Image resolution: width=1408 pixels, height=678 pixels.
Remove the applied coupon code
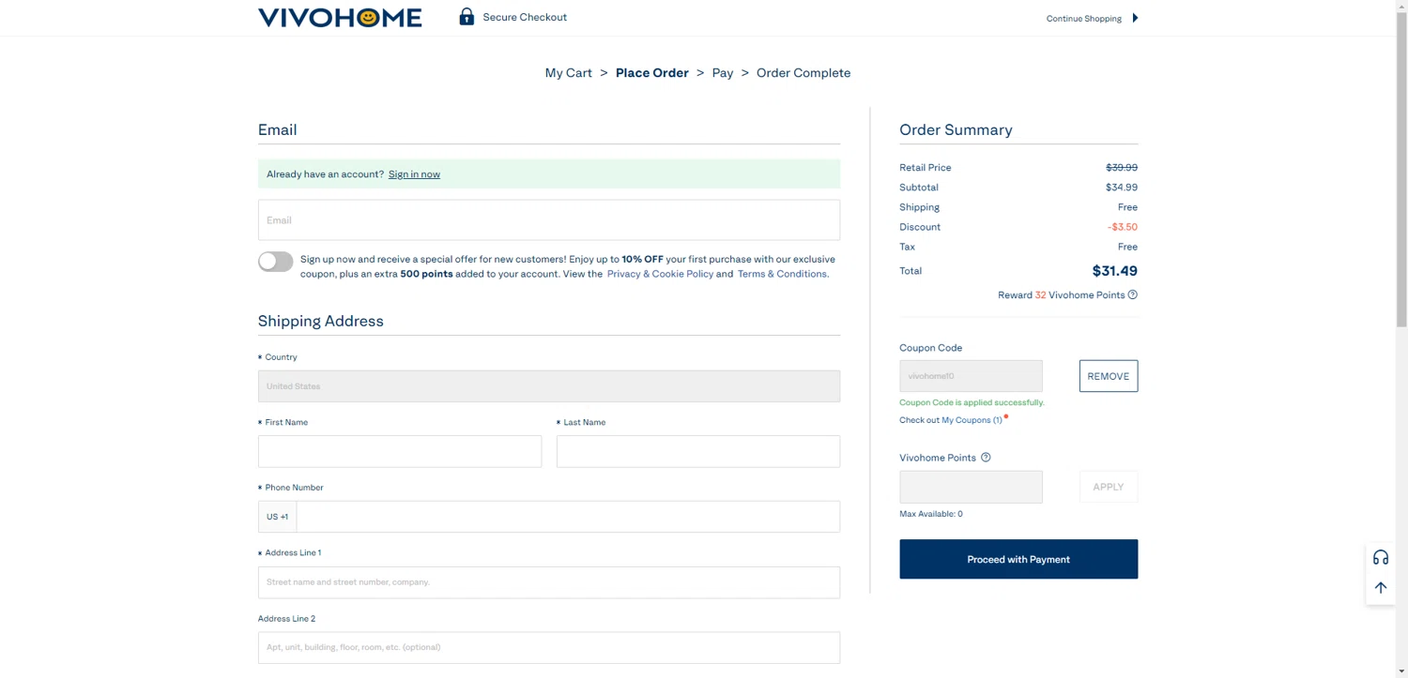(1109, 376)
